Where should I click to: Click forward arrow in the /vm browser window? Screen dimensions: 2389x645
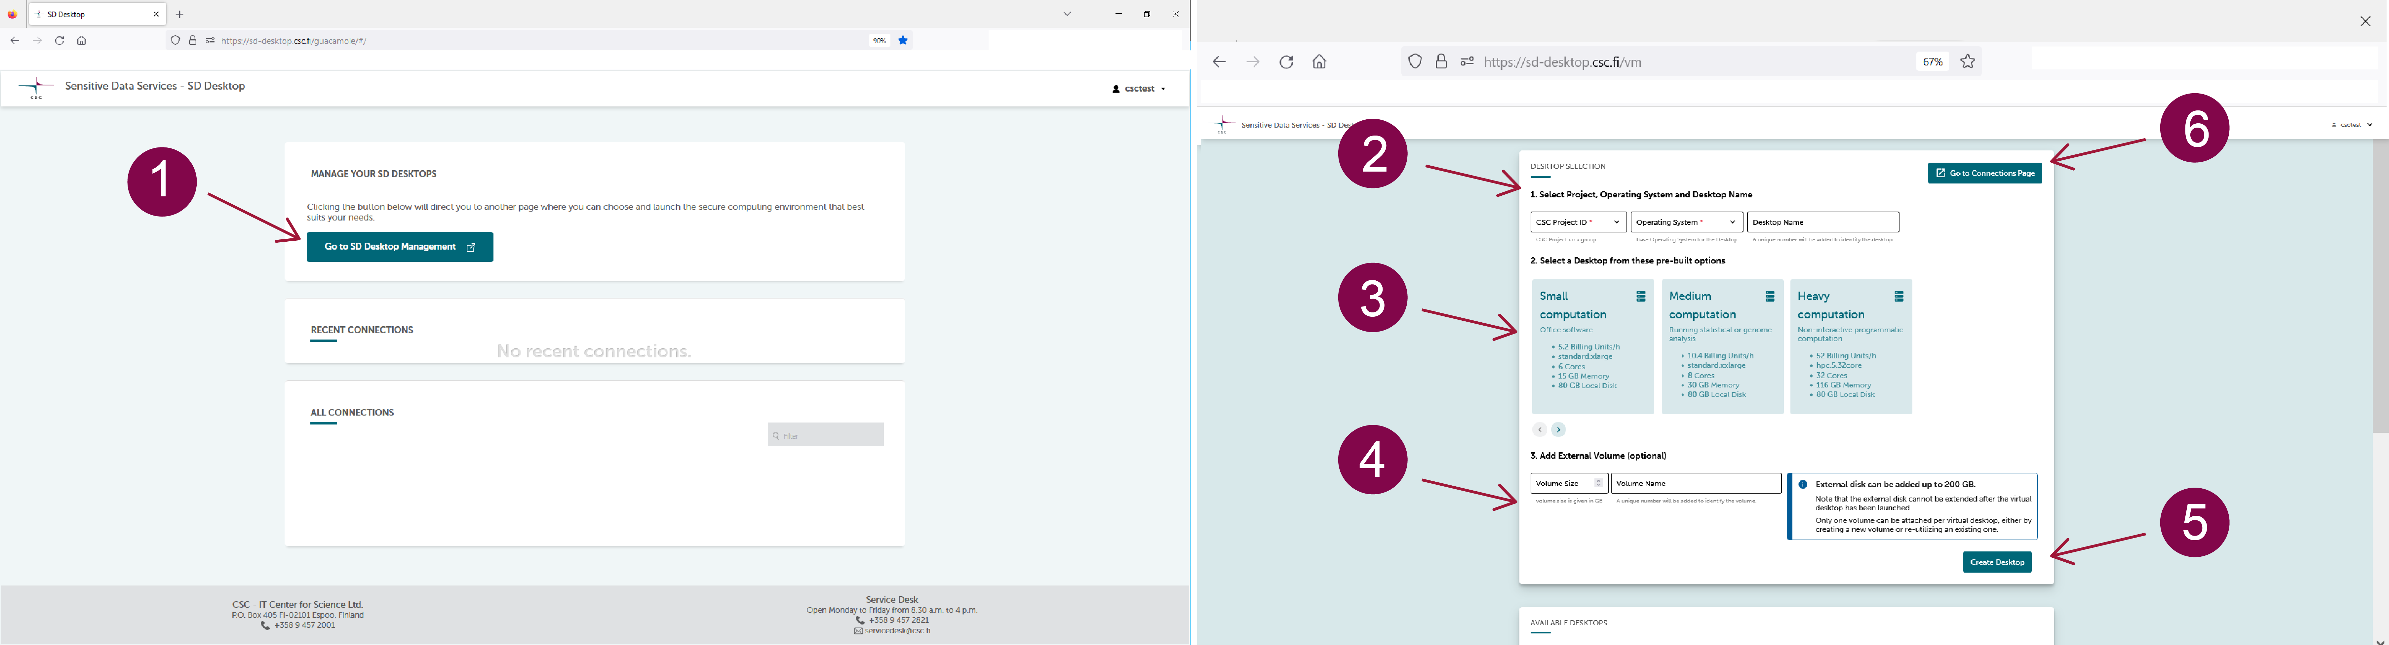pos(1253,62)
